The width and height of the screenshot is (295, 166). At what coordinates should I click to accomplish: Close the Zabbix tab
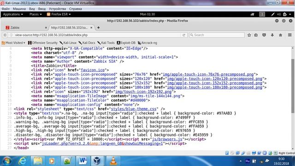[x=46, y=28]
